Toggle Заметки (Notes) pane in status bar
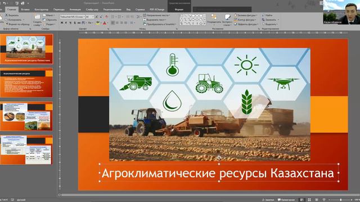Viewport: 360px width, 202px height. (268, 200)
